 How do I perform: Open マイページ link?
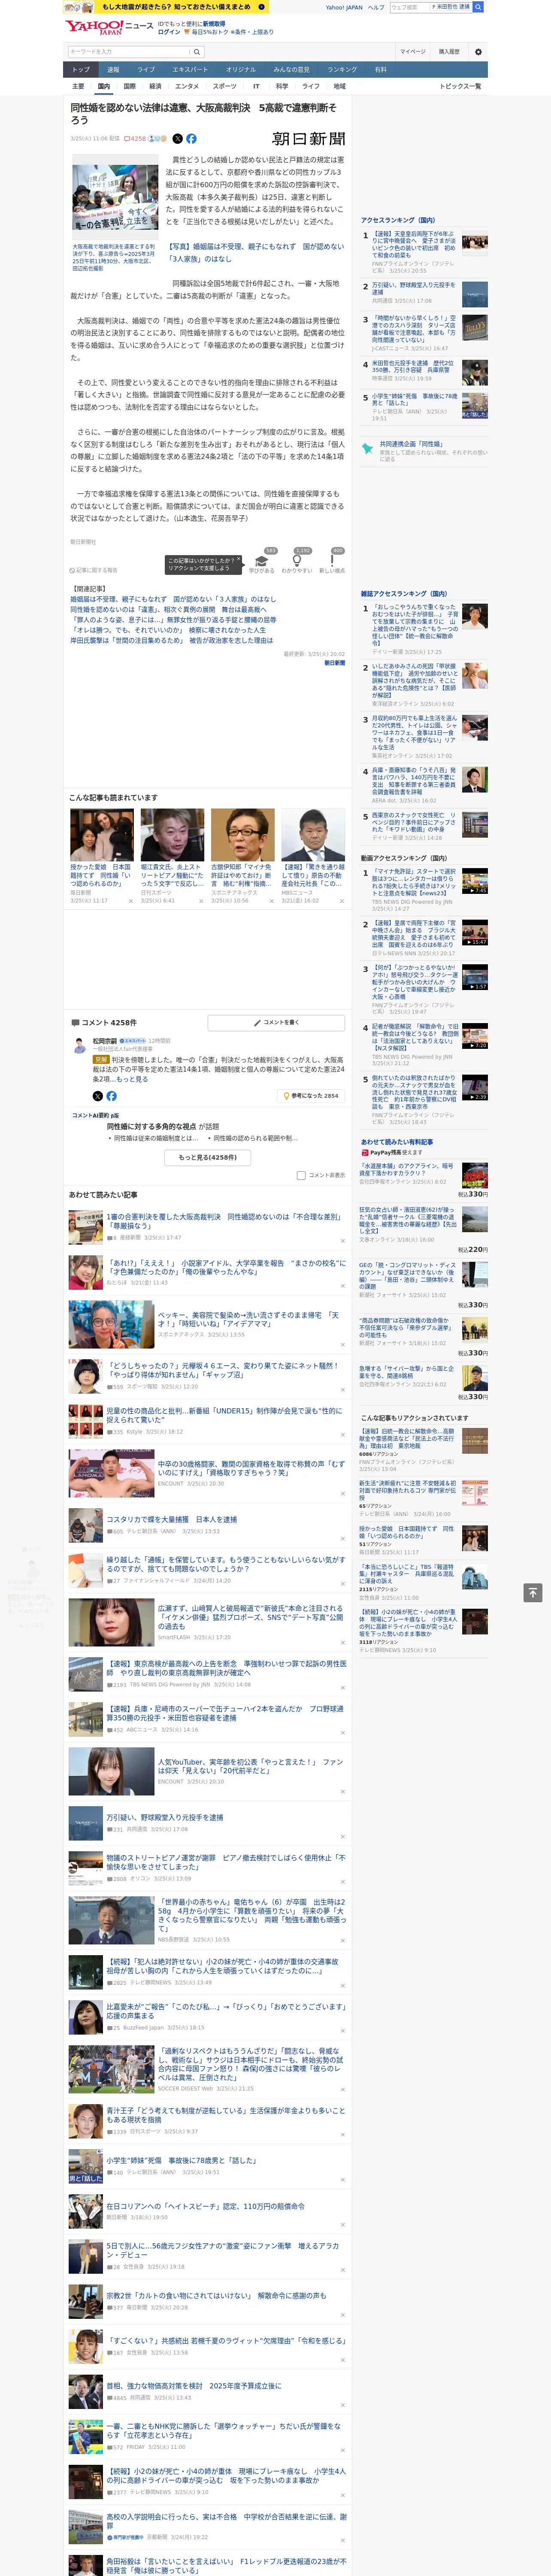[x=412, y=51]
